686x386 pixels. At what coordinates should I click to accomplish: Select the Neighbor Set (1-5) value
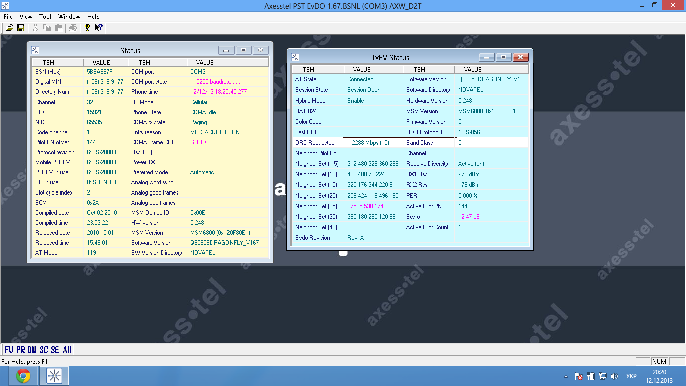pos(373,164)
